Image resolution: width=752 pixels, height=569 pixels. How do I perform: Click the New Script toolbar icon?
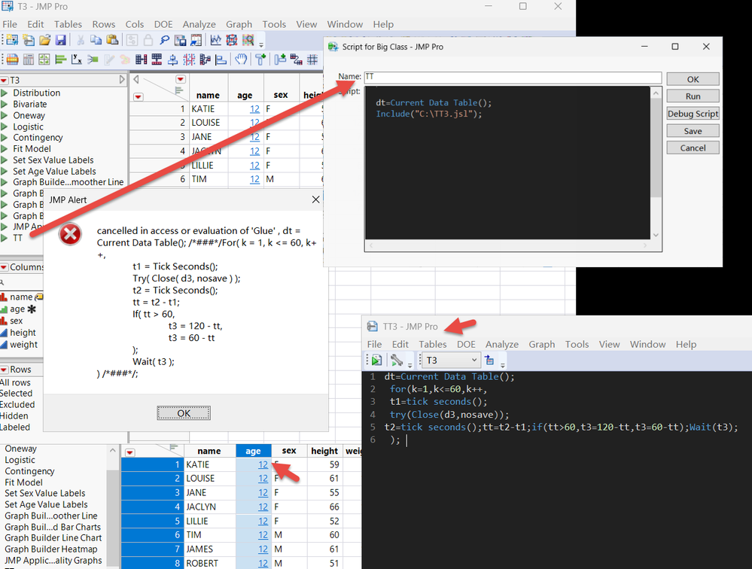[29, 40]
